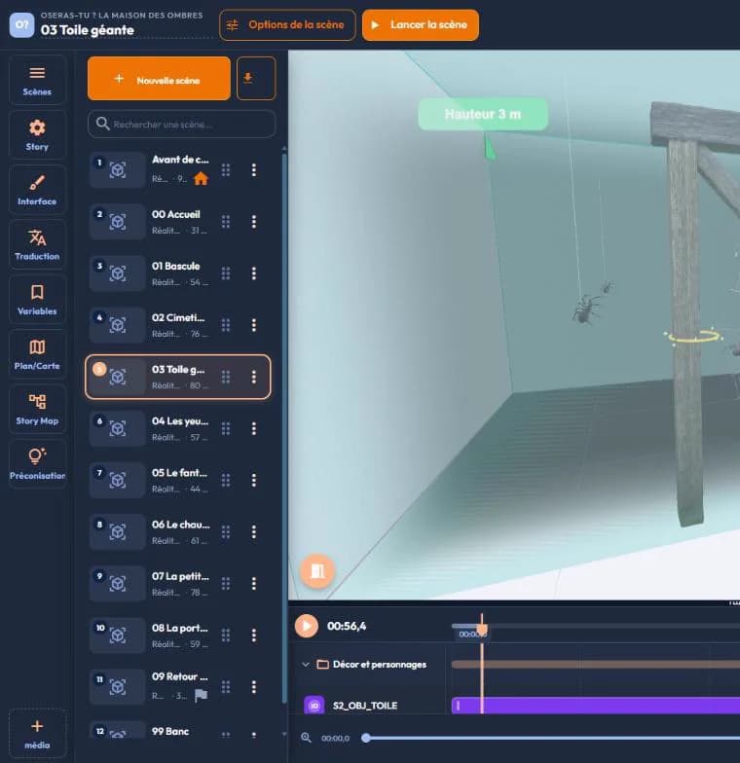
Task: Click drag handle of 02 Cimeti...
Action: [x=226, y=325]
